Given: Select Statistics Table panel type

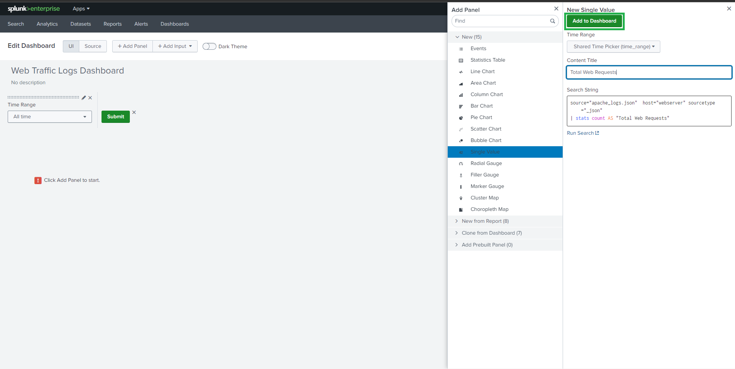Looking at the screenshot, I should click(x=505, y=60).
